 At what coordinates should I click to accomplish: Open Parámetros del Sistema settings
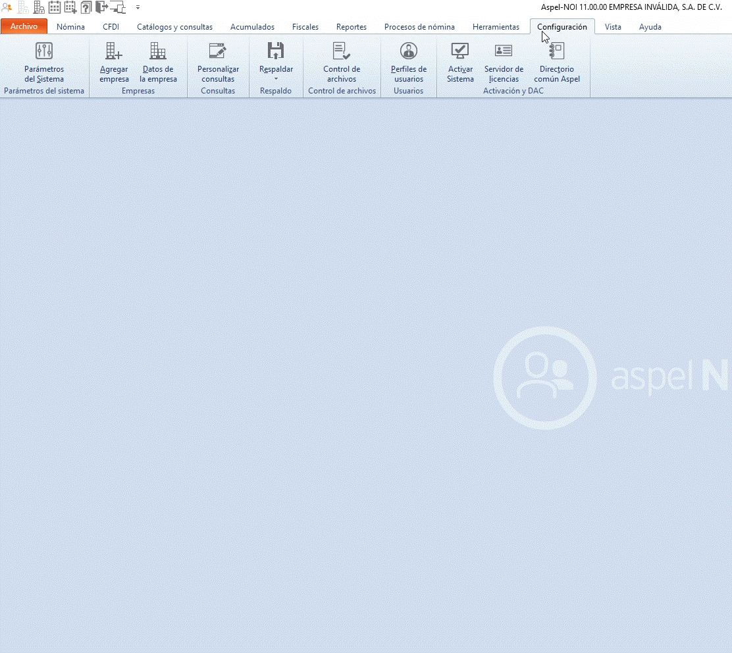44,63
